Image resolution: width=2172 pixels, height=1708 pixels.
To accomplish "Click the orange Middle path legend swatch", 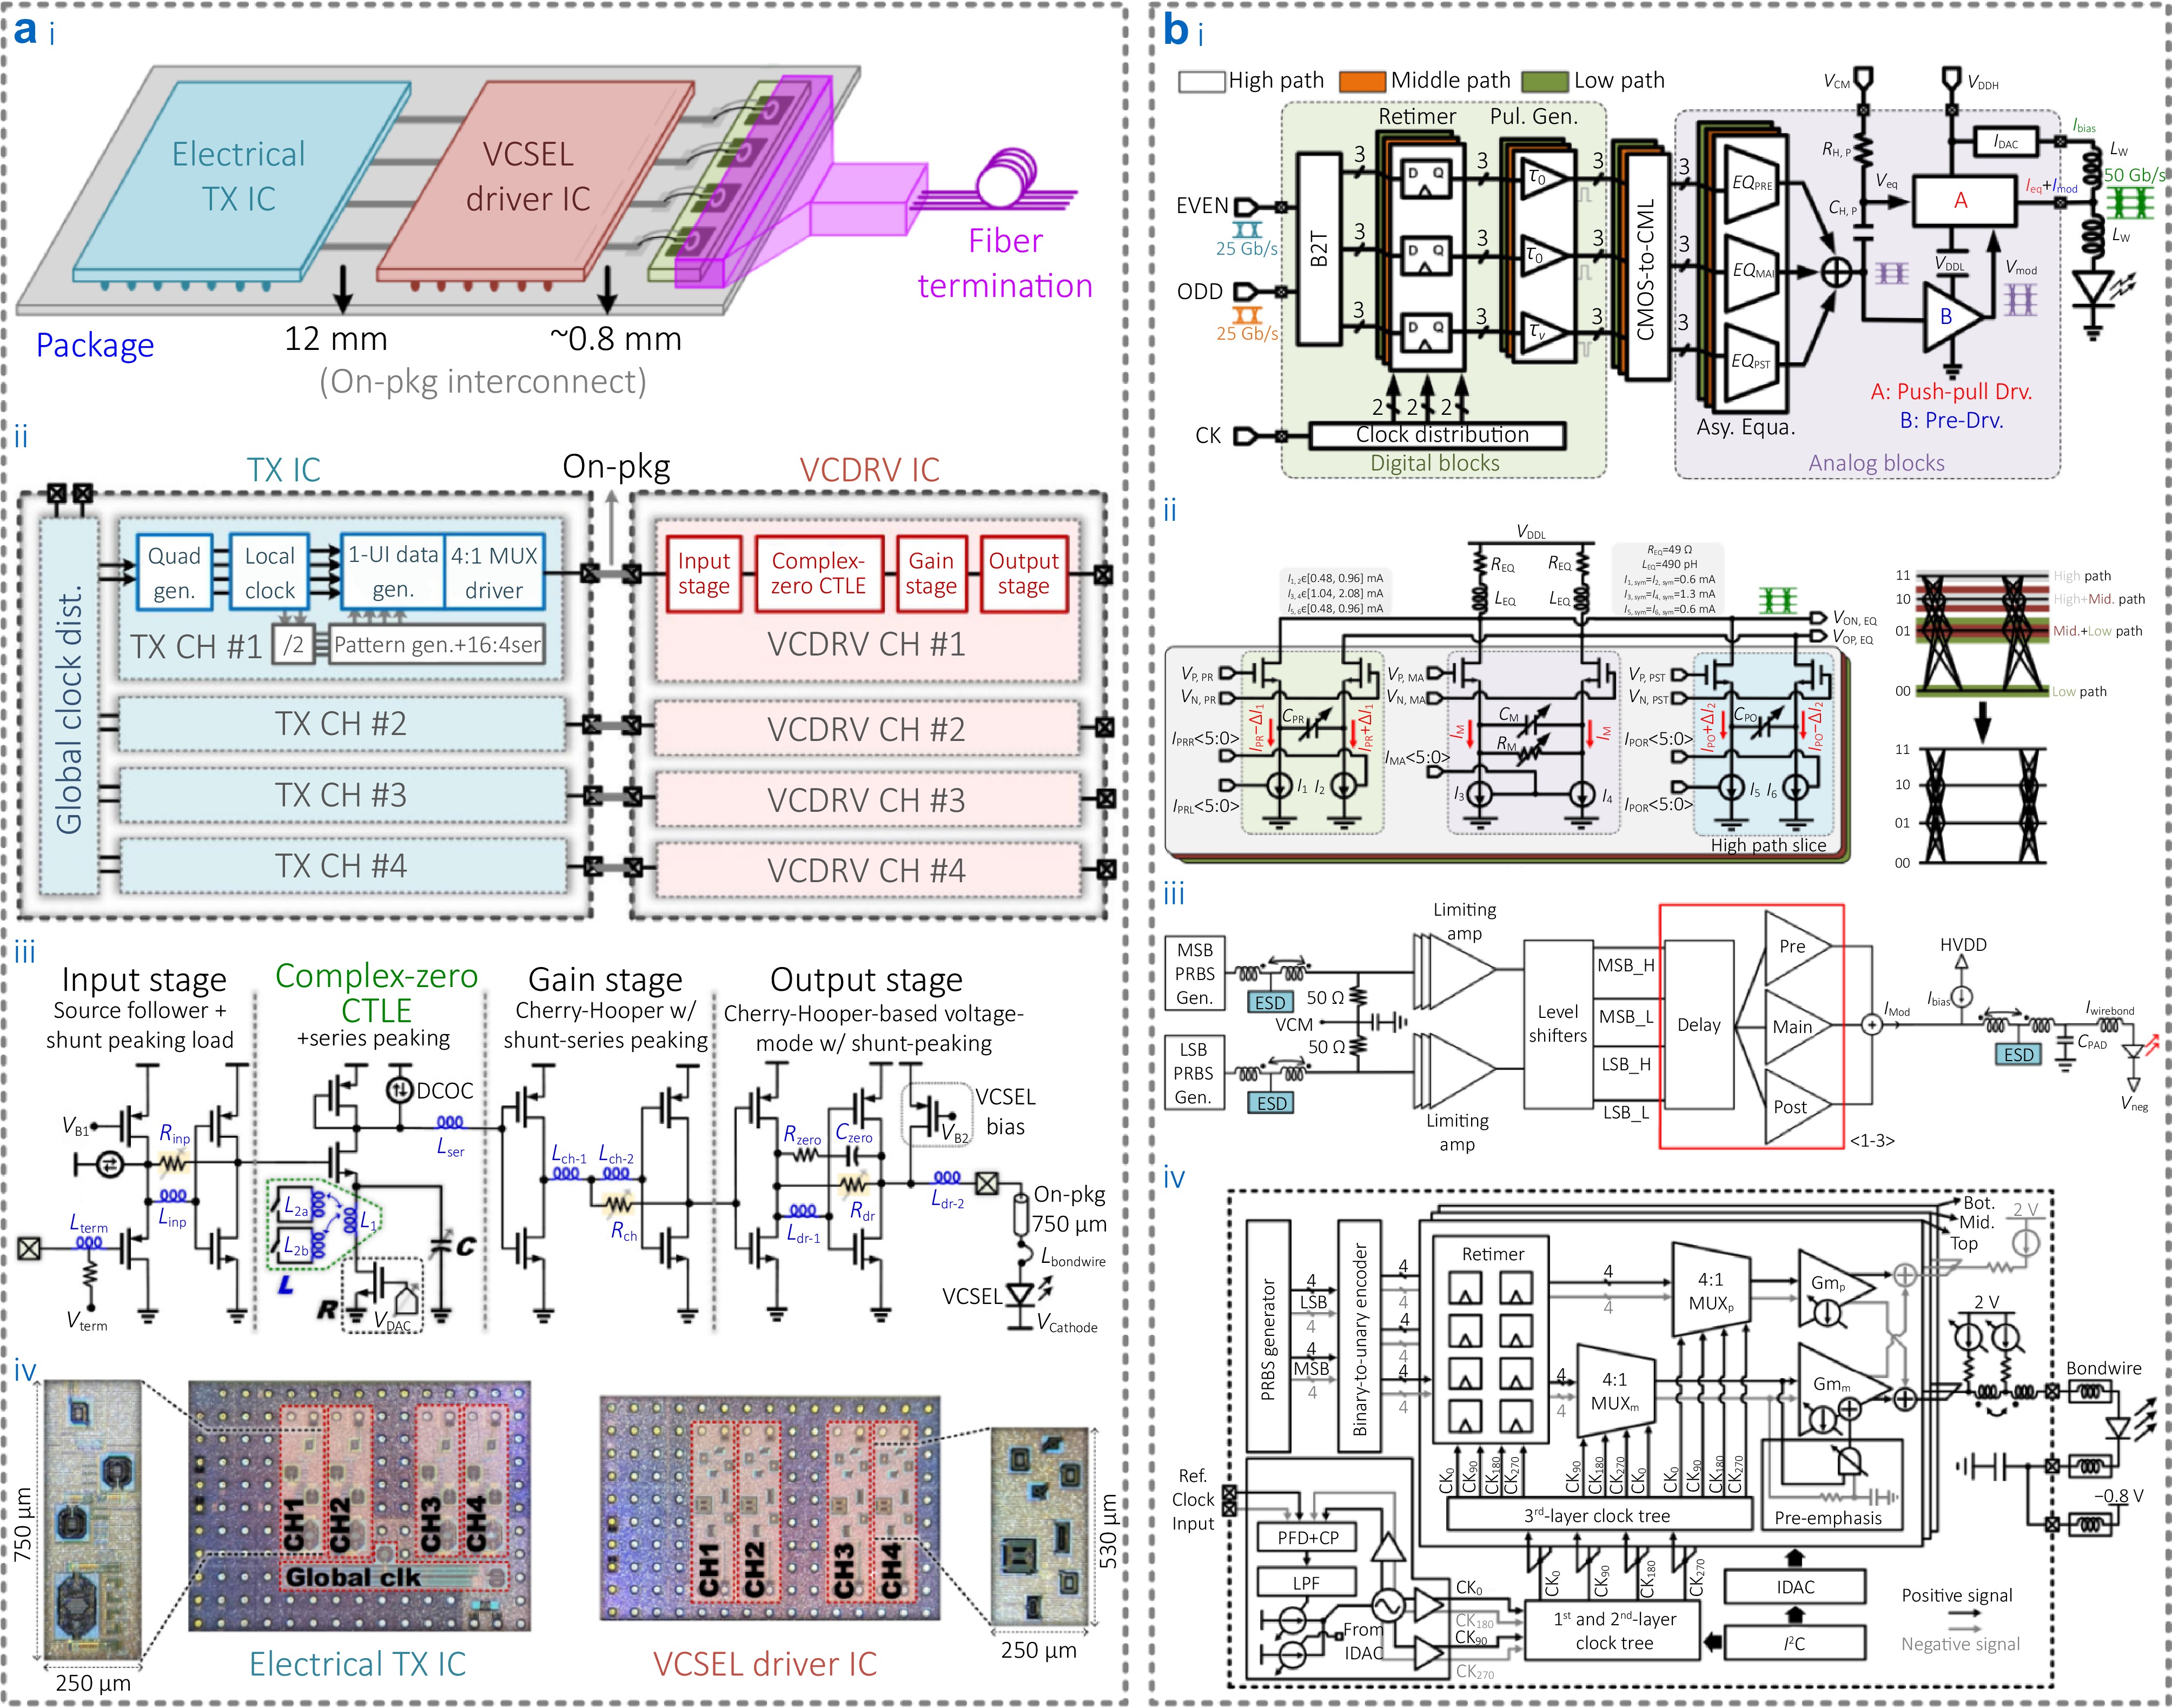I will [x=1362, y=81].
